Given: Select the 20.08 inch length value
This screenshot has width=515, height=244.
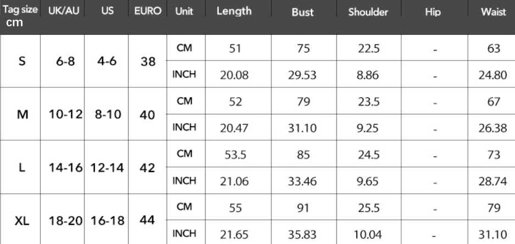Looking at the screenshot, I should (235, 75).
